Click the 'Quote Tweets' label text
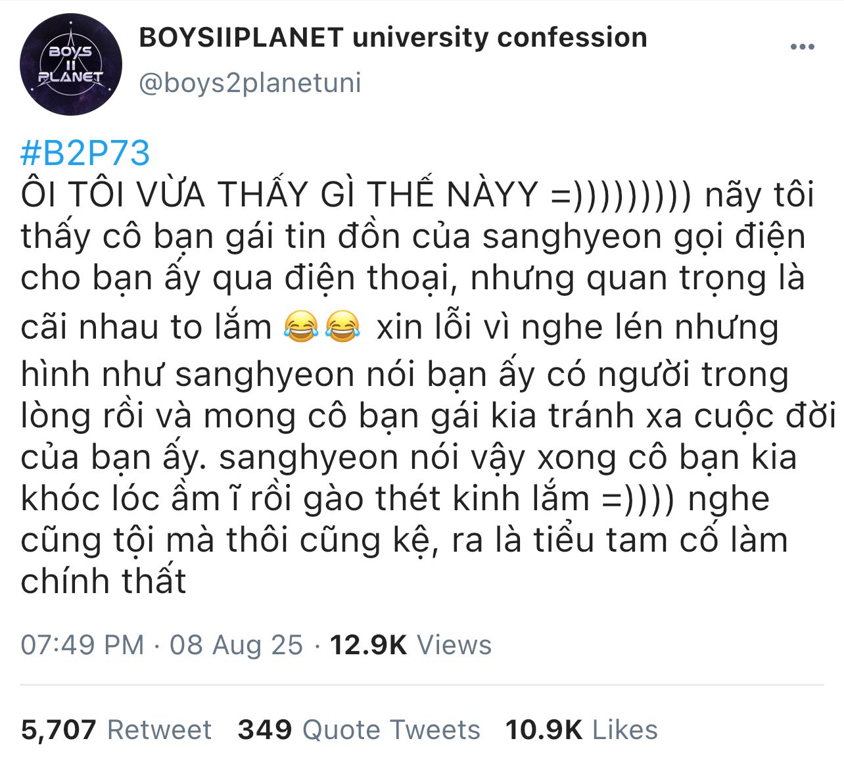 391,730
